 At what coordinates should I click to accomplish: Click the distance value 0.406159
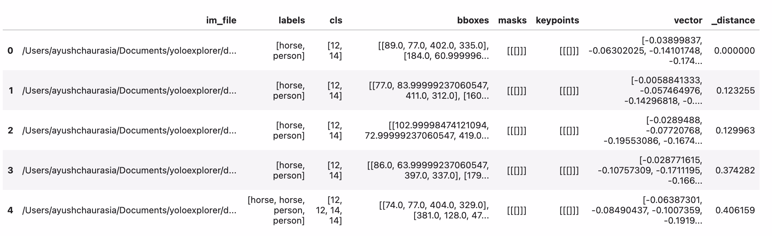(x=735, y=210)
